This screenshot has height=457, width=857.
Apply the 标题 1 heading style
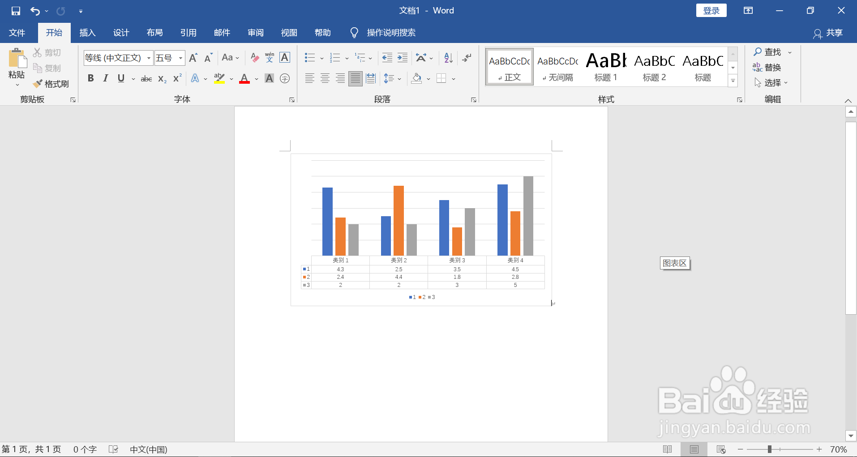pos(606,67)
